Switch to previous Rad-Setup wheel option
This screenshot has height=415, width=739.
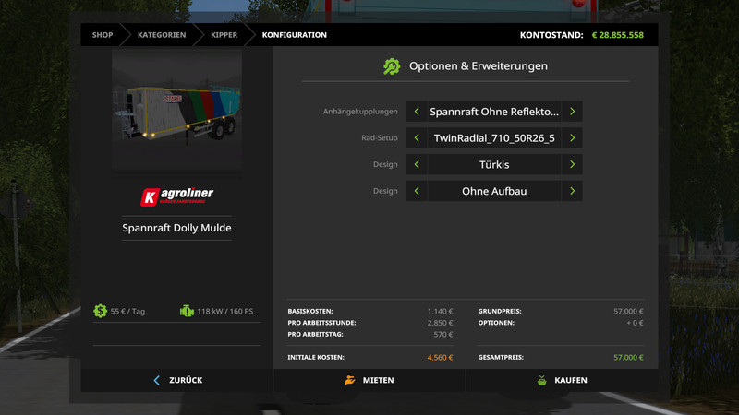[417, 138]
